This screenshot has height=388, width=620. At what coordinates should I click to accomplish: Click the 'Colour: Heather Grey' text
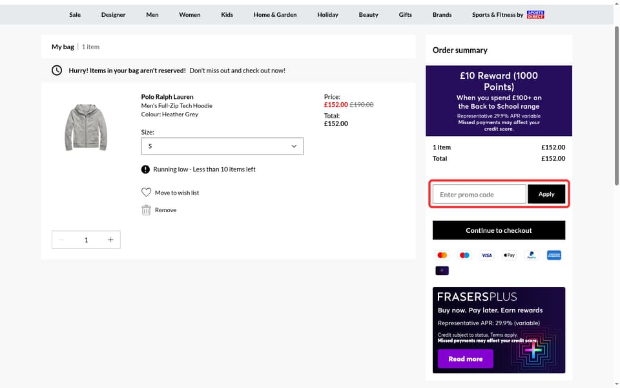(170, 114)
